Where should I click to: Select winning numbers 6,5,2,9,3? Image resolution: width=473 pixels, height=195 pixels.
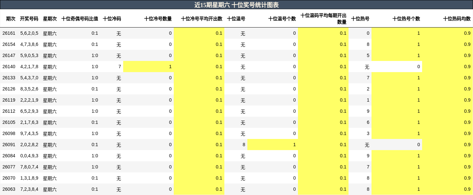29,111
